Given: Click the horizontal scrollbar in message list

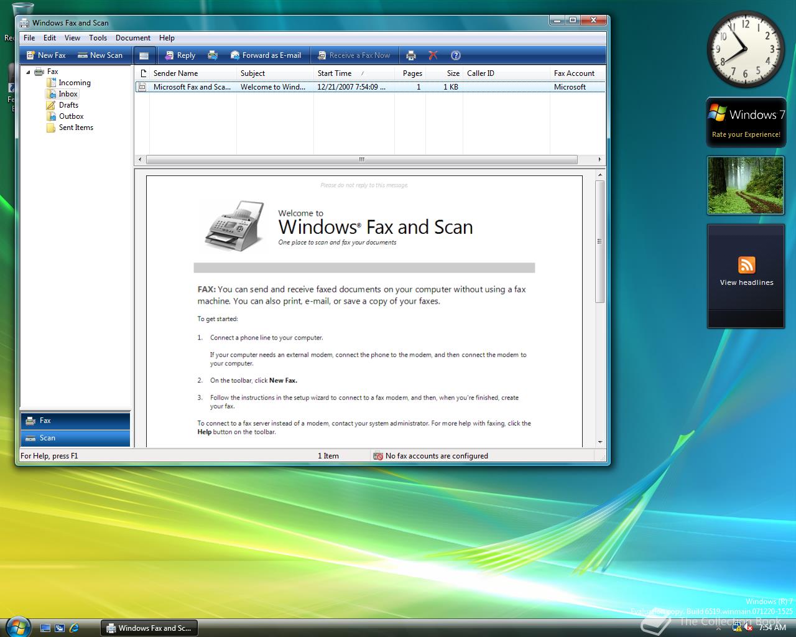Looking at the screenshot, I should pos(361,160).
